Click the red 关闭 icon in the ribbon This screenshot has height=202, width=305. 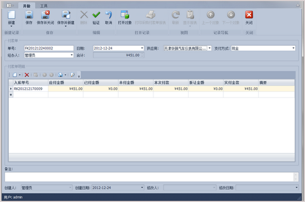tap(249, 15)
